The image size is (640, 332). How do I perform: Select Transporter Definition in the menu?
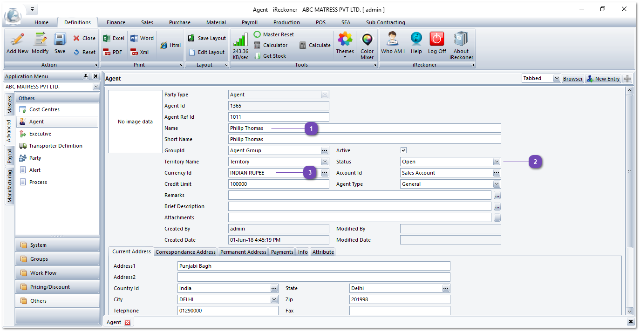coord(55,146)
